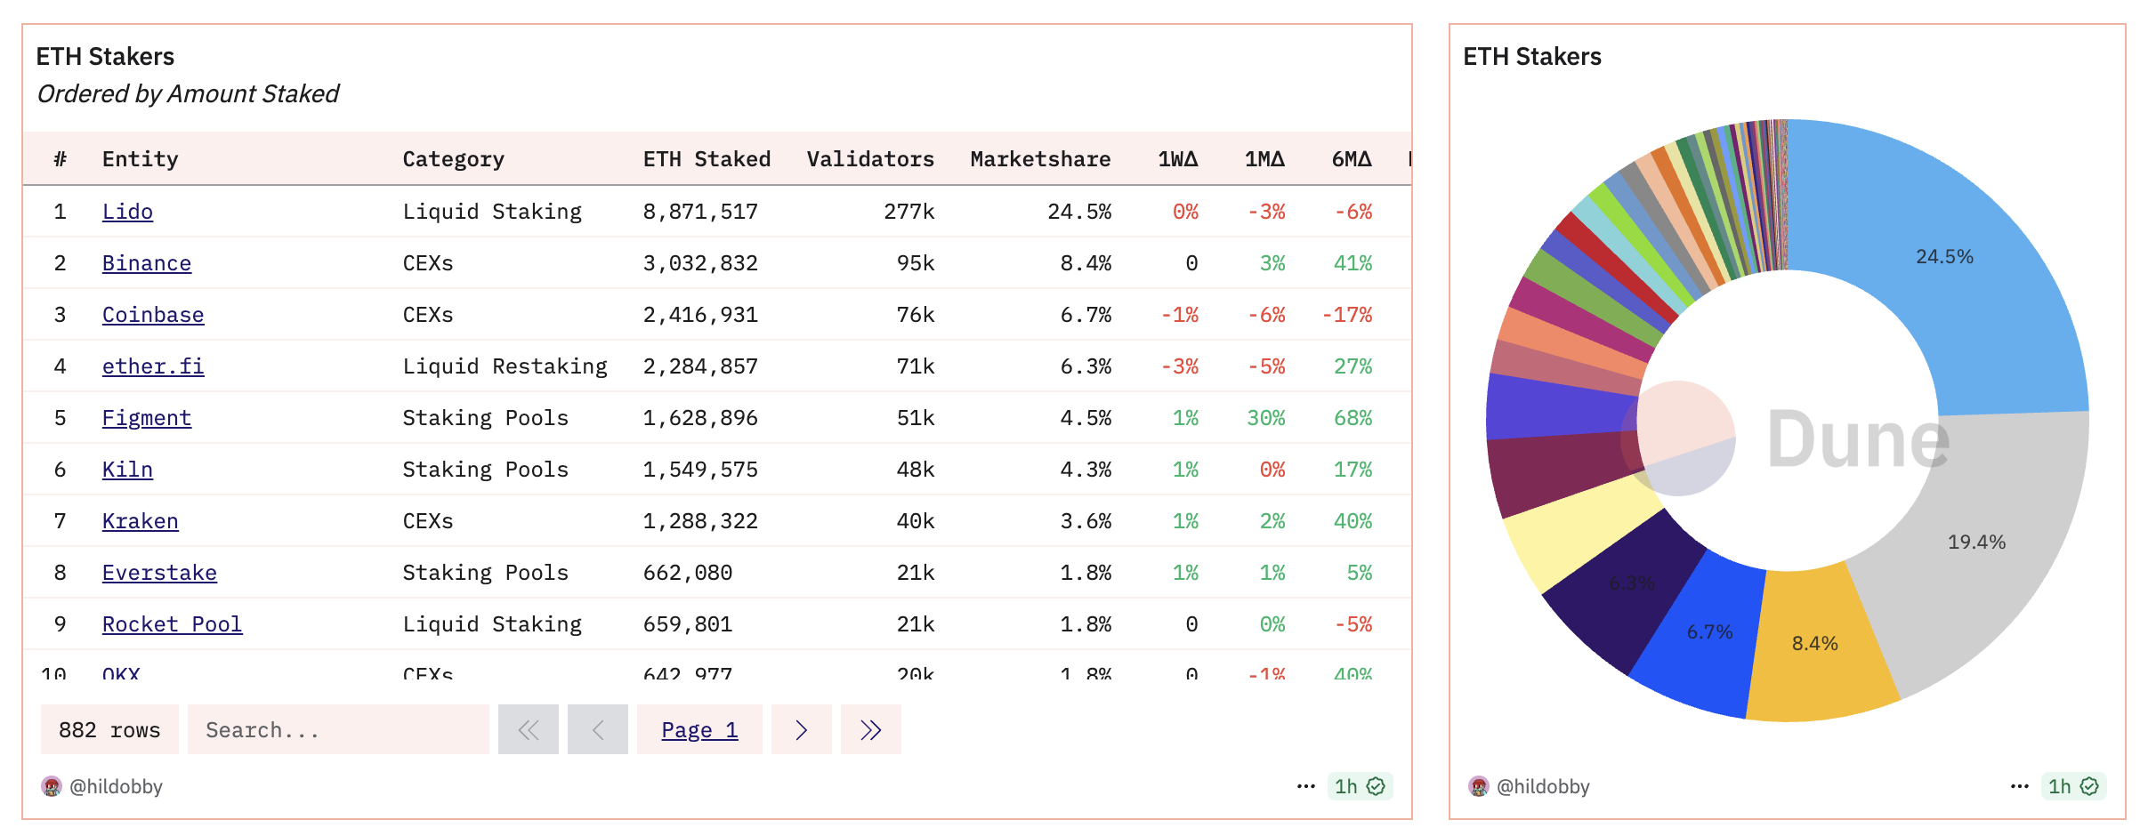Click the 882 rows counter
The width and height of the screenshot is (2148, 836).
[x=109, y=729]
